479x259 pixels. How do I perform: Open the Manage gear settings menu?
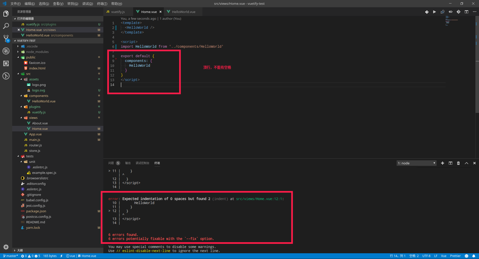tap(6, 247)
